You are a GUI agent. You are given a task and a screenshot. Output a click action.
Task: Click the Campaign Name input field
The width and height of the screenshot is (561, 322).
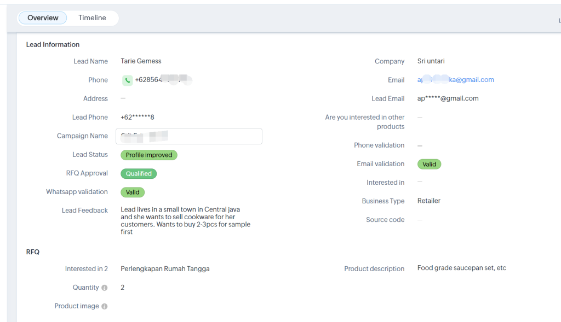(x=189, y=136)
